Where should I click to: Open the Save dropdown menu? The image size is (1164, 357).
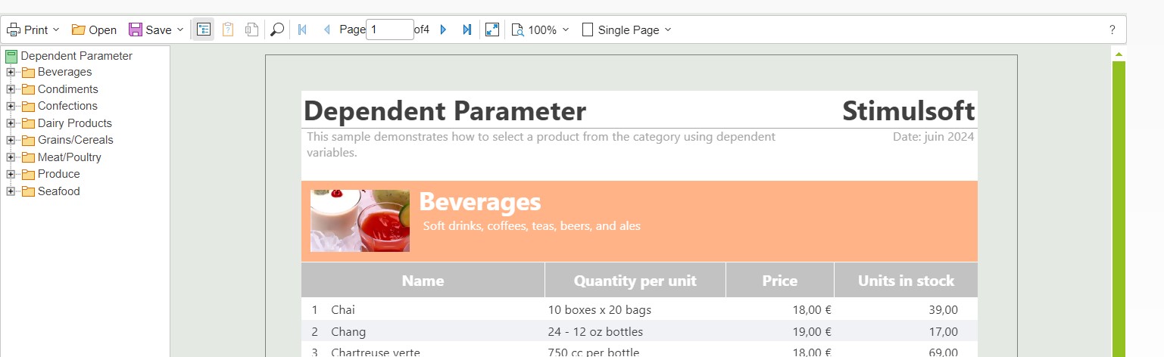[156, 29]
